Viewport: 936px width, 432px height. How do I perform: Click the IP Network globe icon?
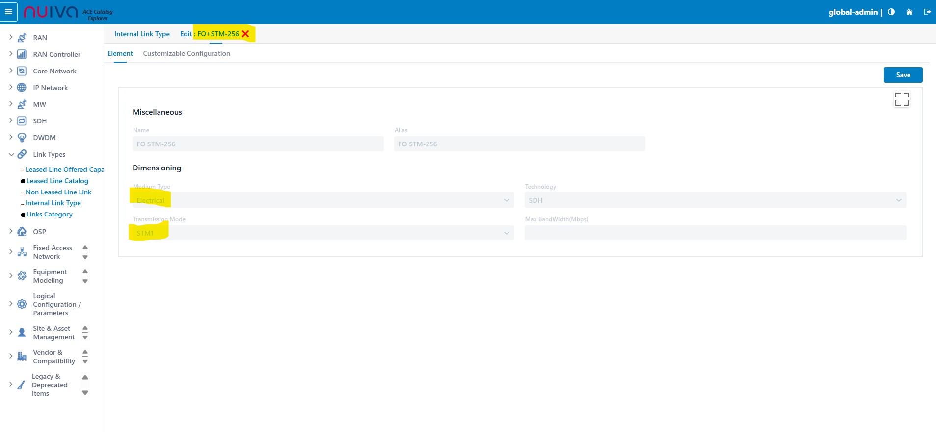point(22,88)
